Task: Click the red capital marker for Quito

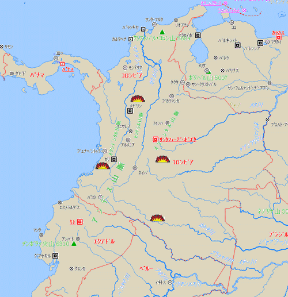Action: [80, 222]
